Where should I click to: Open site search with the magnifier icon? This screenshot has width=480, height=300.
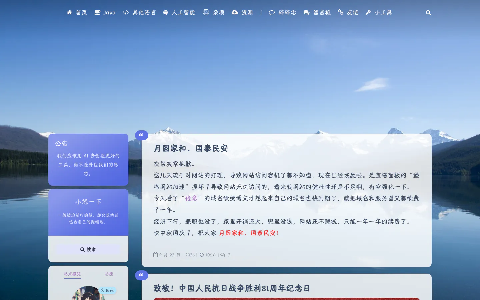(x=428, y=13)
